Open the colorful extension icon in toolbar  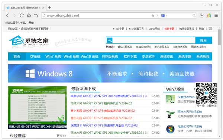pos(209,15)
